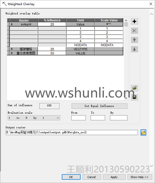The width and height of the screenshot is (155, 183).
Task: Collapse the soilsgrid raster row
Action: pos(12,24)
